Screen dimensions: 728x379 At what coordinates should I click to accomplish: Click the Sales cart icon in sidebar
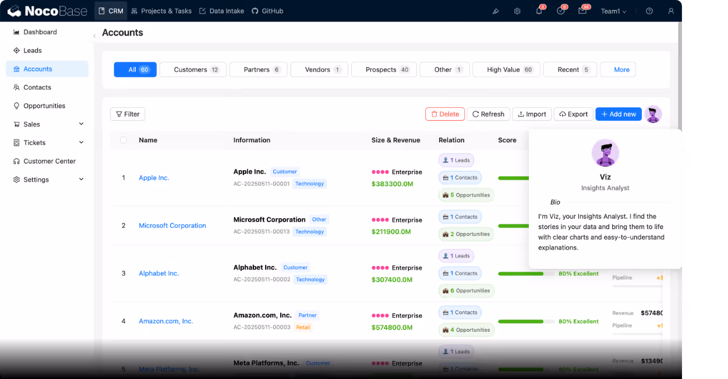16,124
